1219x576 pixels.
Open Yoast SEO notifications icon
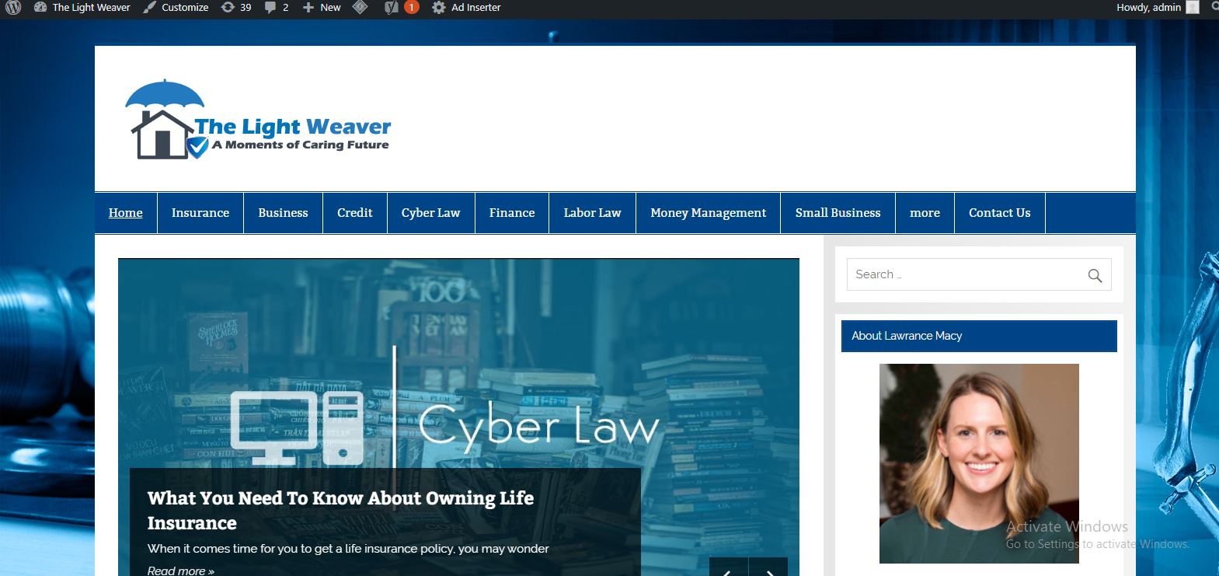coord(402,8)
